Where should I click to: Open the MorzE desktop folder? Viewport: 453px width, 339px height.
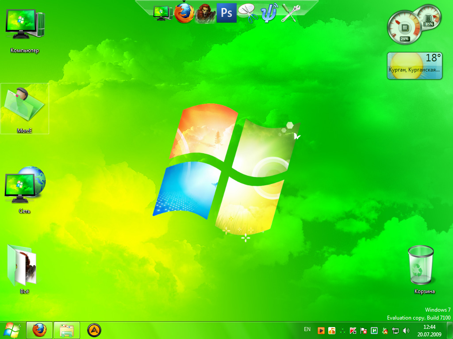point(25,107)
